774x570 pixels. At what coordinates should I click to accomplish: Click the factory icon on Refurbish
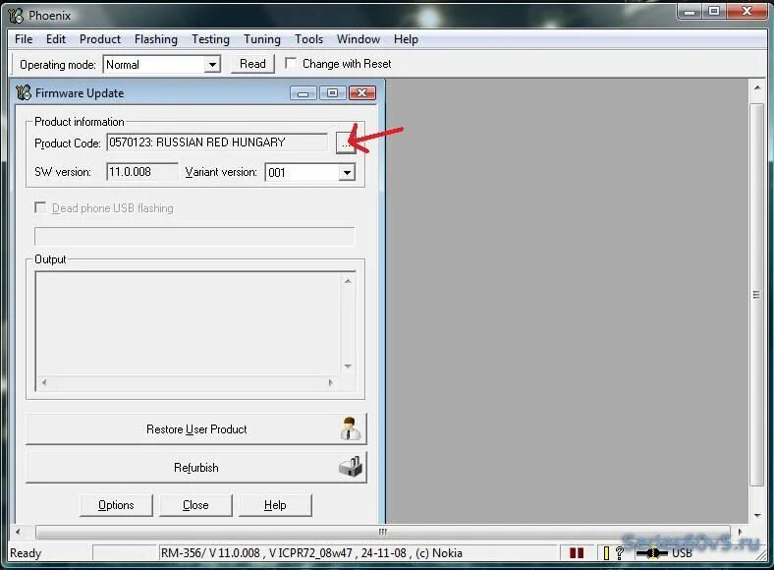point(351,467)
